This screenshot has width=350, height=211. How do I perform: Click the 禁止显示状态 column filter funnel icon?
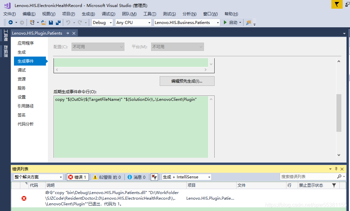(x=334, y=185)
